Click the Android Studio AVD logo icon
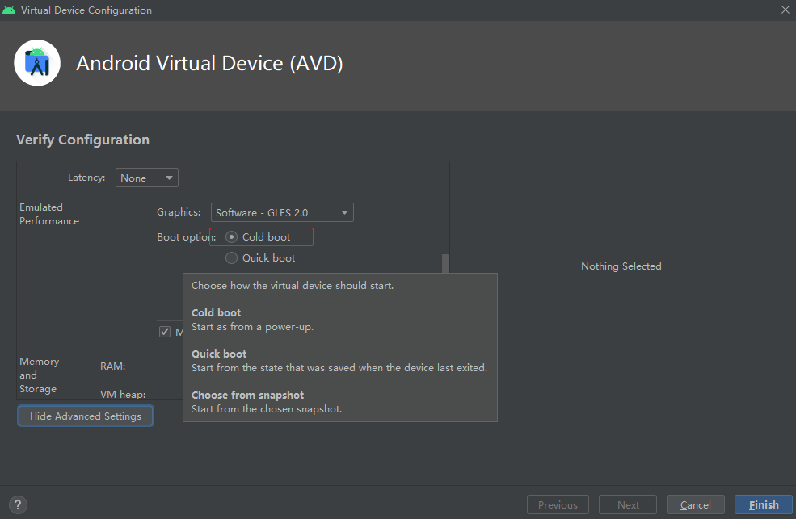 tap(37, 63)
